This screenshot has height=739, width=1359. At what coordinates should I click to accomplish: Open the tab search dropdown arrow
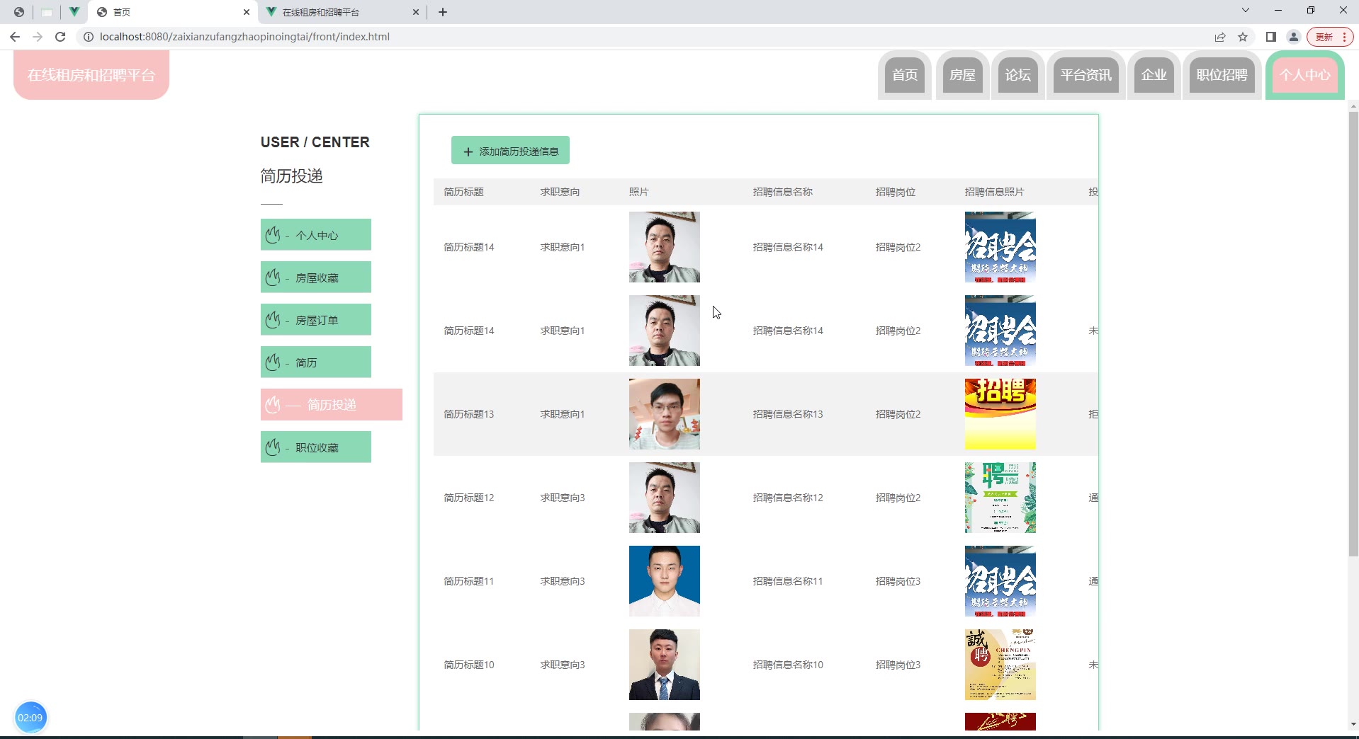pos(1245,11)
